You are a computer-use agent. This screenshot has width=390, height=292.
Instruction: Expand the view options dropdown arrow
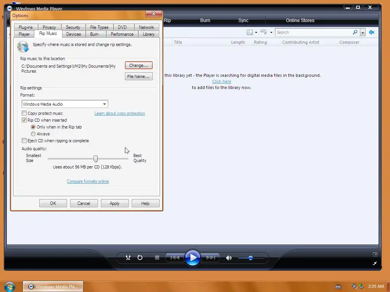271,32
